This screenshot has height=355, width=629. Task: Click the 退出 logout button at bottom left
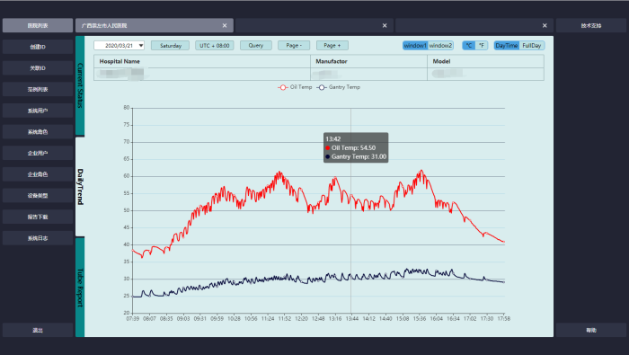pos(38,330)
